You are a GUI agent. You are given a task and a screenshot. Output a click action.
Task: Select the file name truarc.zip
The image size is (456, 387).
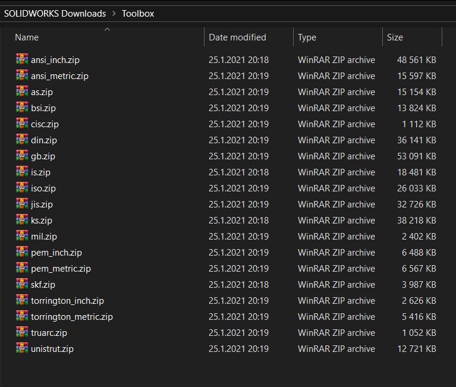(49, 333)
